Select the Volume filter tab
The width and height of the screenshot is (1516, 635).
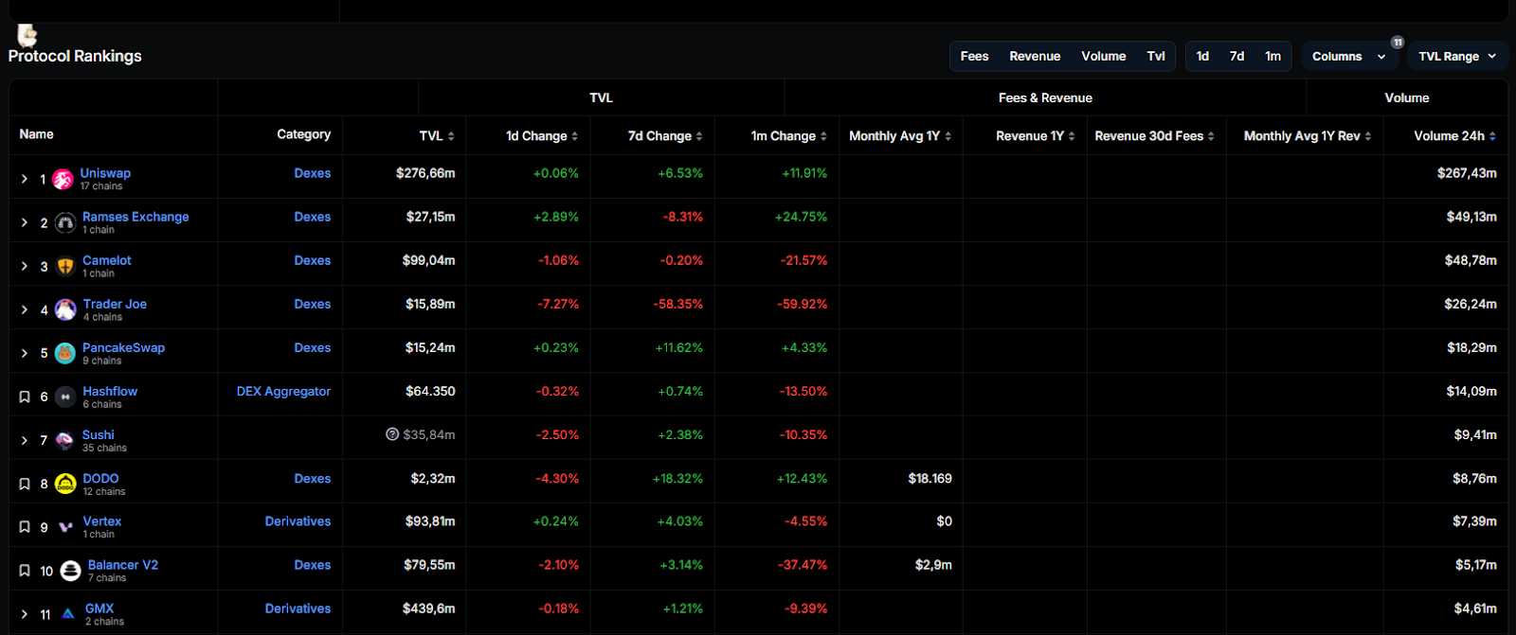click(1104, 57)
